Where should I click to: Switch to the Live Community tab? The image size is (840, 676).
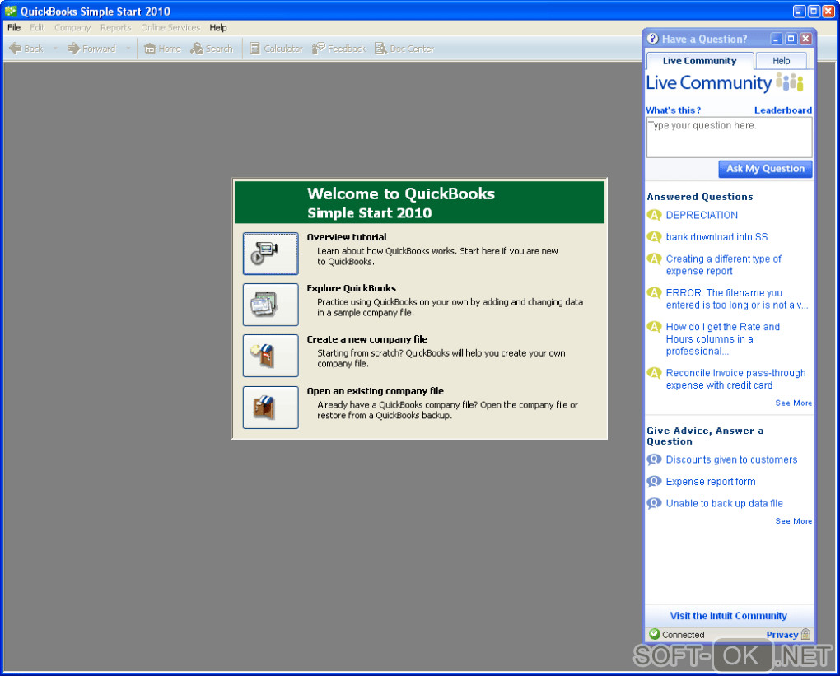click(x=700, y=61)
